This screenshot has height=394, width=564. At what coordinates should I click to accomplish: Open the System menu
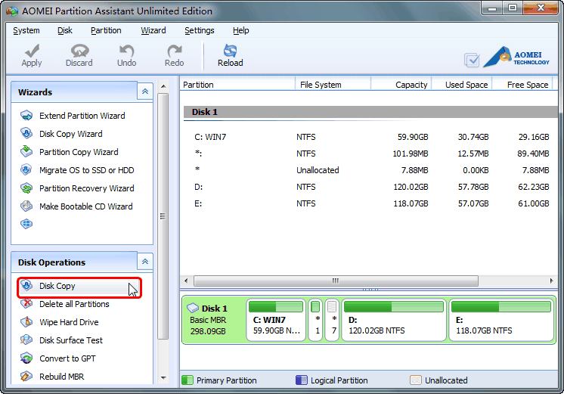coord(26,30)
